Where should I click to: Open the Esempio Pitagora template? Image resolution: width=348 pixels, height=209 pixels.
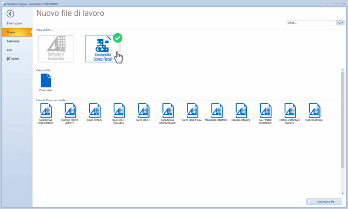pyautogui.click(x=241, y=112)
